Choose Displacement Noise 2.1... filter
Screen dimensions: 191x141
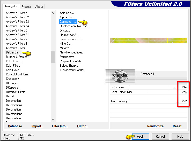75,26
